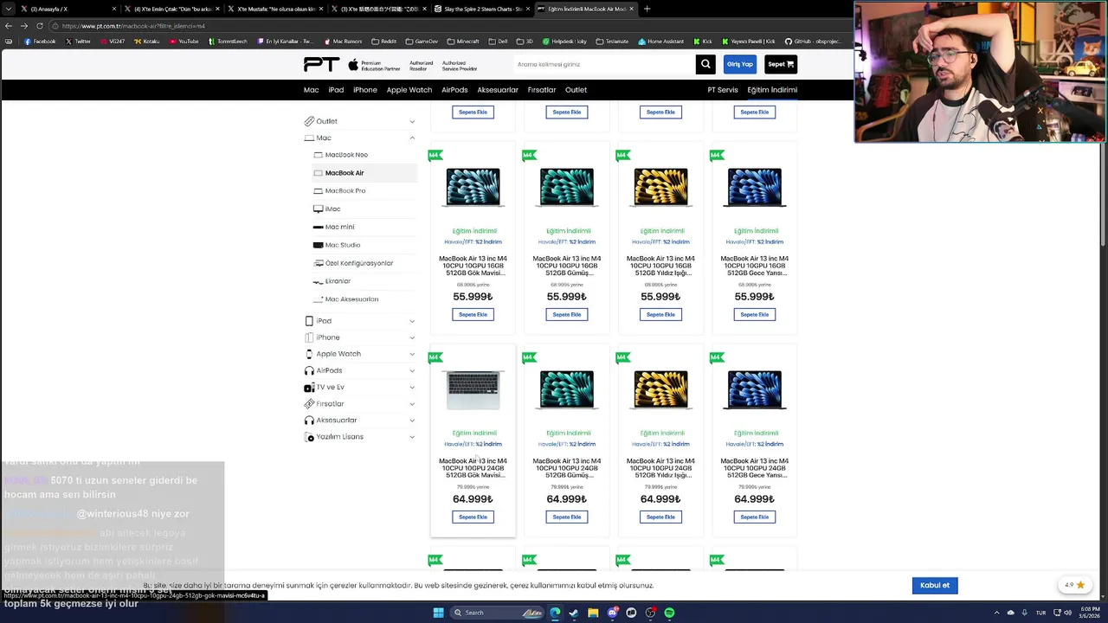Click the search magnifier button
Screen dimensions: 1108x623
coord(706,64)
